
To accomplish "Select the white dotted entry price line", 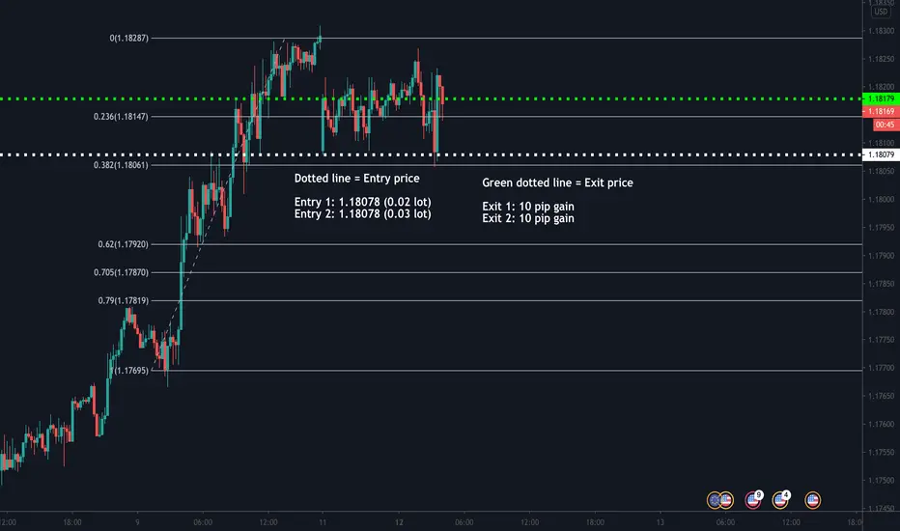I will tap(431, 154).
